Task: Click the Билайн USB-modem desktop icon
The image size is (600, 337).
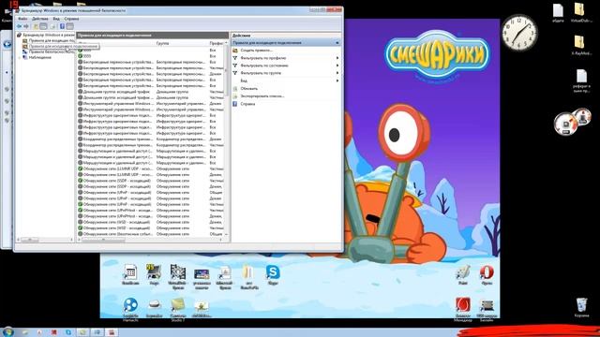Action: point(487,310)
